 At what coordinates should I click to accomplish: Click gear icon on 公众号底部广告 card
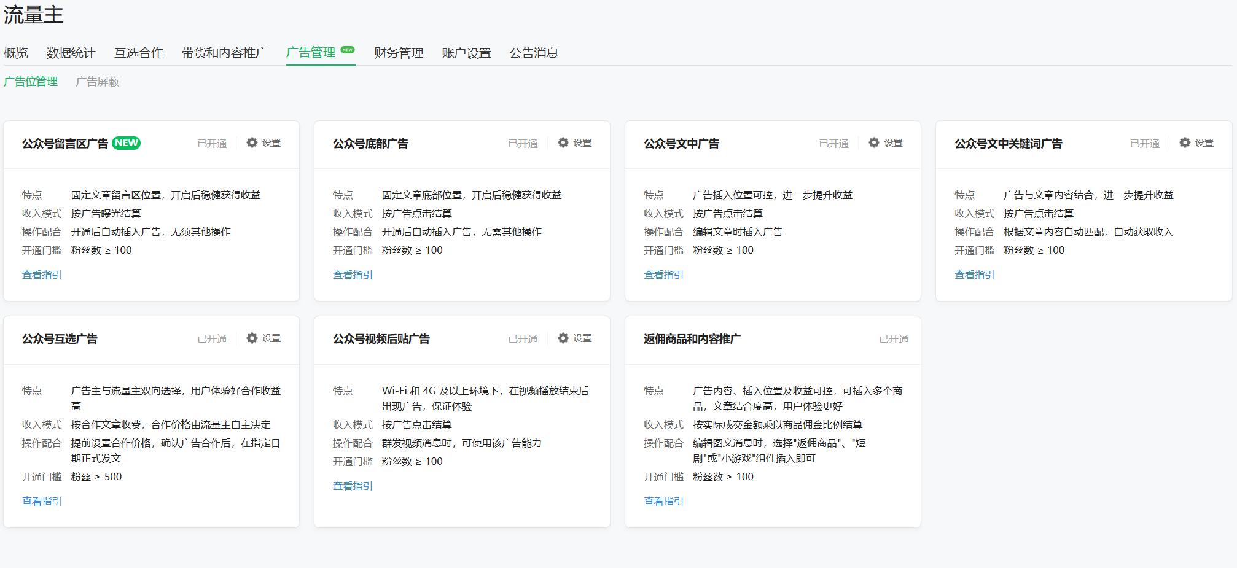pyautogui.click(x=563, y=142)
